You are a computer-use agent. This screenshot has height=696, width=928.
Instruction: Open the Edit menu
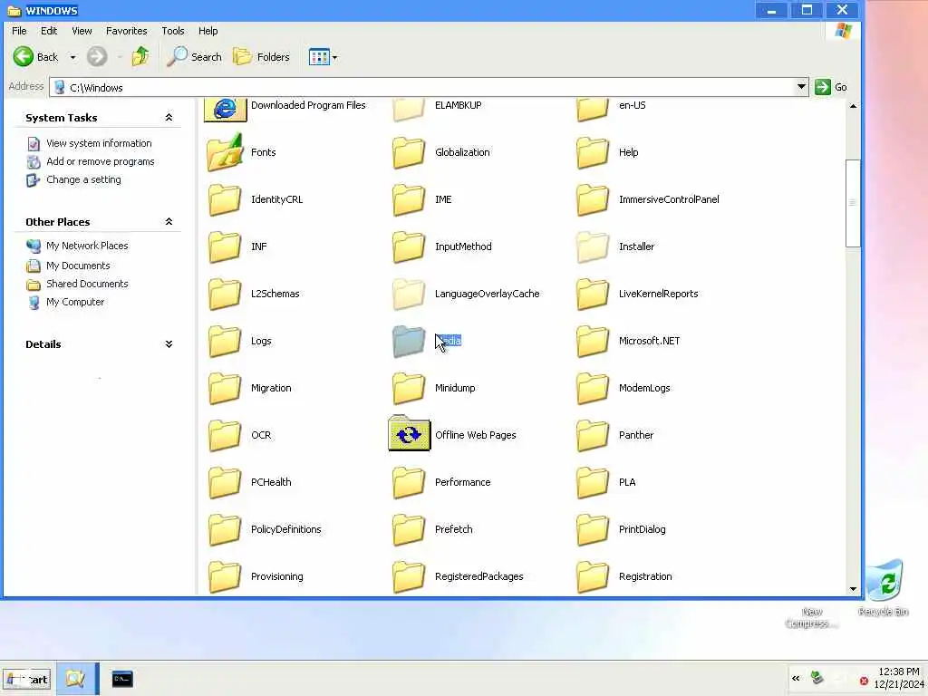(x=49, y=31)
